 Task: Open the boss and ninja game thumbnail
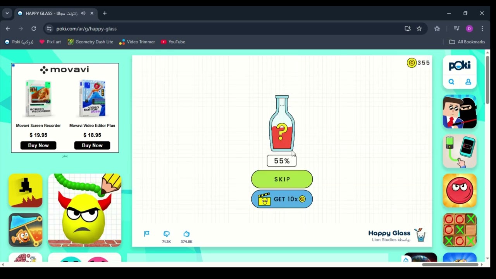point(460,112)
